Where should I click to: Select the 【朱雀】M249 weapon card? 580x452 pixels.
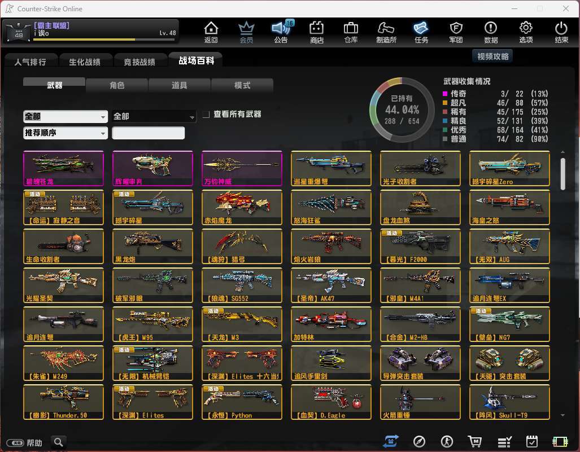point(64,363)
